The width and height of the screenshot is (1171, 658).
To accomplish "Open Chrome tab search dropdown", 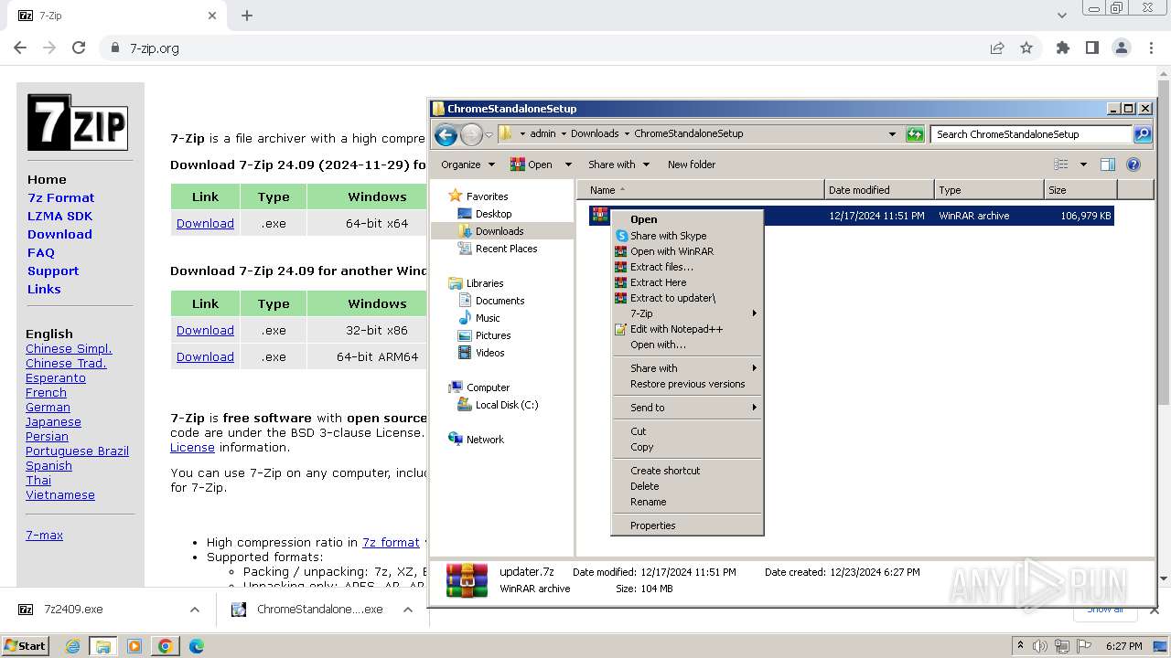I will [1062, 16].
